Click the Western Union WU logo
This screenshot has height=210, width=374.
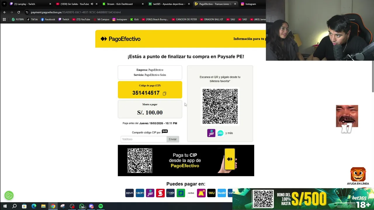point(211,193)
